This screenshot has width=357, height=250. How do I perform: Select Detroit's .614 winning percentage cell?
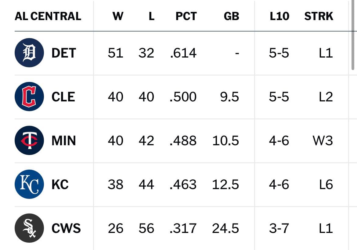(x=183, y=53)
